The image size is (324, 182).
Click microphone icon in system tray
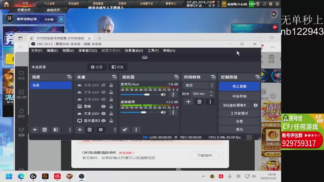(x=230, y=176)
